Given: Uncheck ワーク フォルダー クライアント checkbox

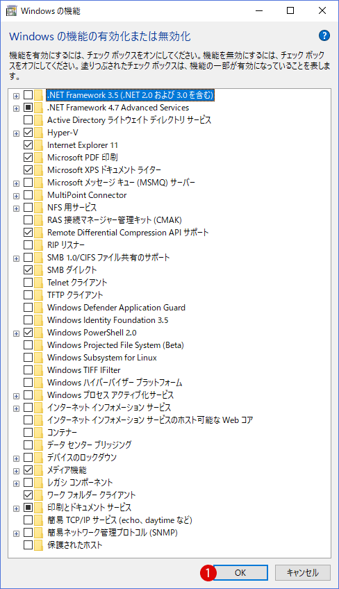Looking at the screenshot, I should tap(28, 495).
